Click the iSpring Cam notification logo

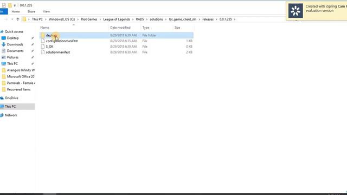(295, 11)
